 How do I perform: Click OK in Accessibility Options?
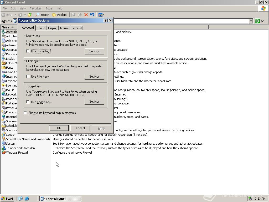(x=59, y=128)
